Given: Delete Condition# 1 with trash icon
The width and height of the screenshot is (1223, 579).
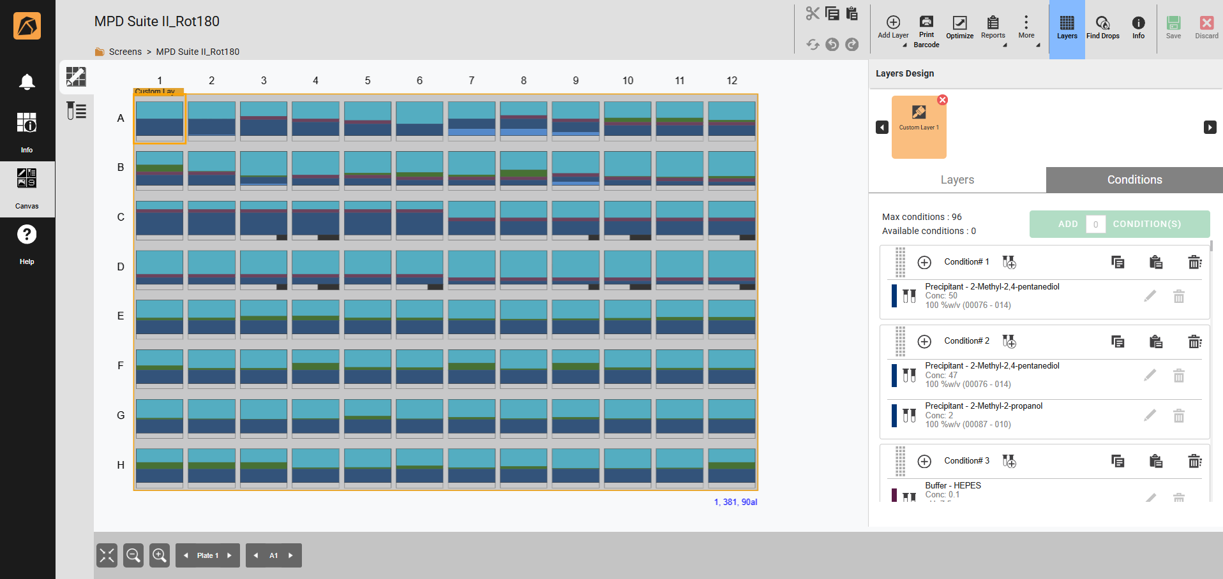Looking at the screenshot, I should [1194, 262].
